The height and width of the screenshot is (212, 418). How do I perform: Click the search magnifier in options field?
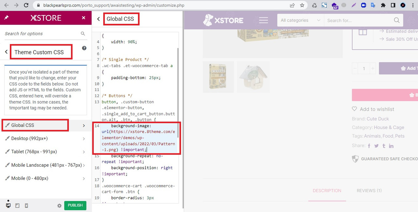[83, 34]
